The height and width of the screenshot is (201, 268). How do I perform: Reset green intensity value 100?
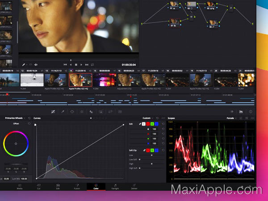tap(163, 138)
